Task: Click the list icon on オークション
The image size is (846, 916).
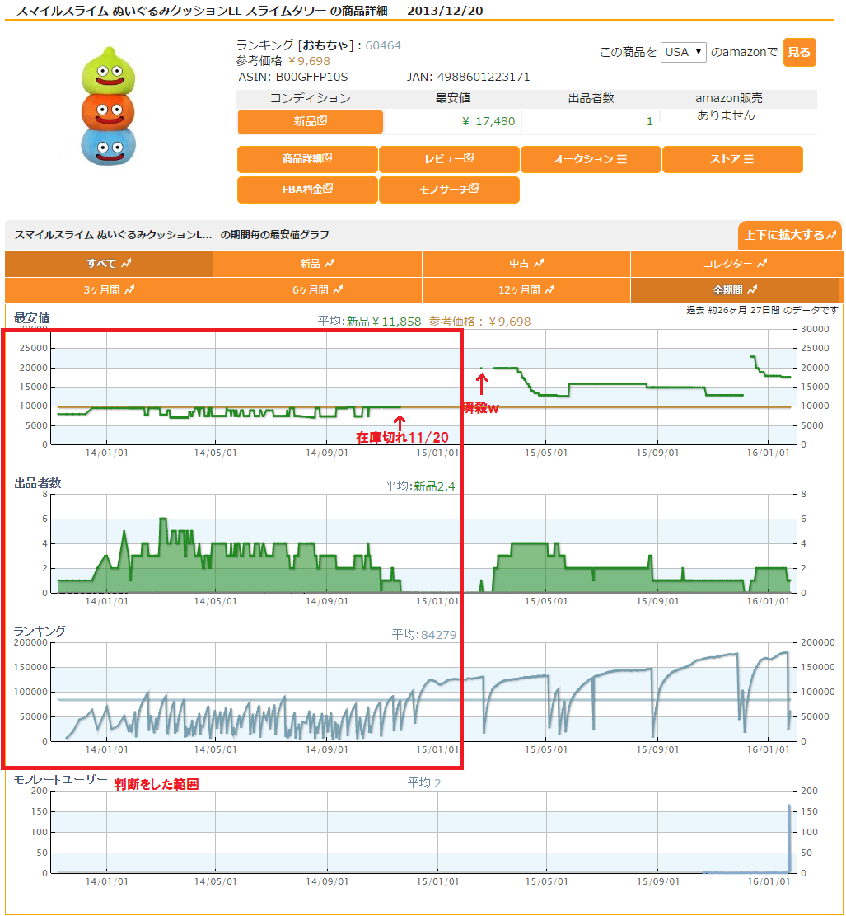Action: coord(622,159)
